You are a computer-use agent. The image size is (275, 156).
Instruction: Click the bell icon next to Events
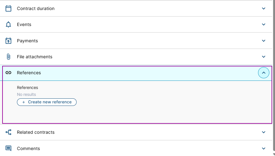coord(8,24)
